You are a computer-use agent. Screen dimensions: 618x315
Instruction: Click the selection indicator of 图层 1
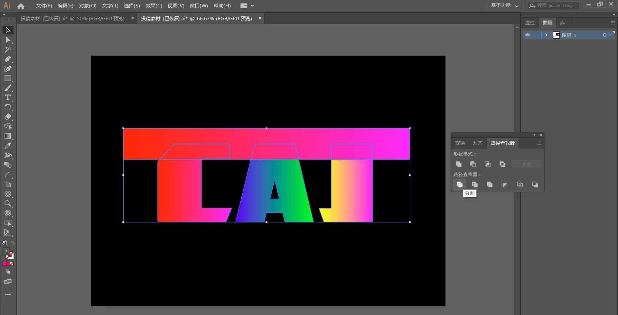610,35
